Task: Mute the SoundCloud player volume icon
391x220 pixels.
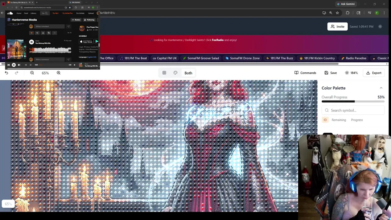Action: click(x=75, y=65)
